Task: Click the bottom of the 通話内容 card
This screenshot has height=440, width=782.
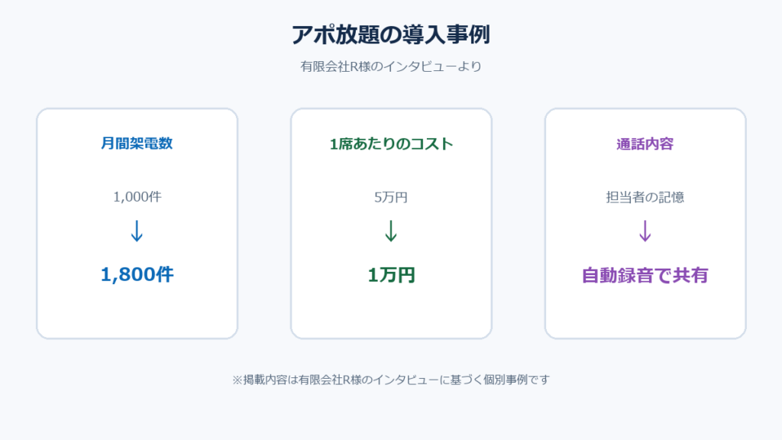Action: 645,319
